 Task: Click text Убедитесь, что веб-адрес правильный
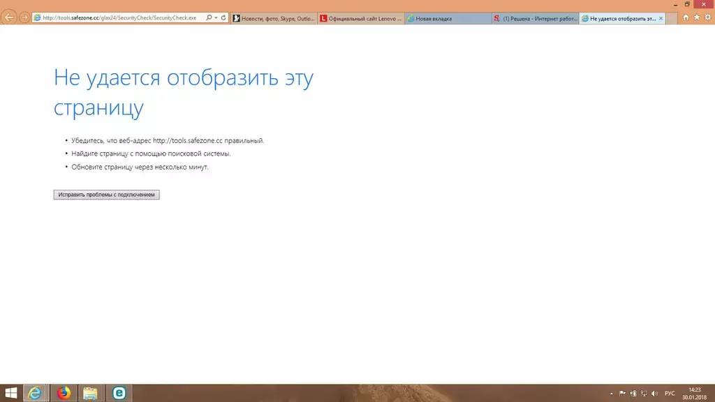point(168,140)
